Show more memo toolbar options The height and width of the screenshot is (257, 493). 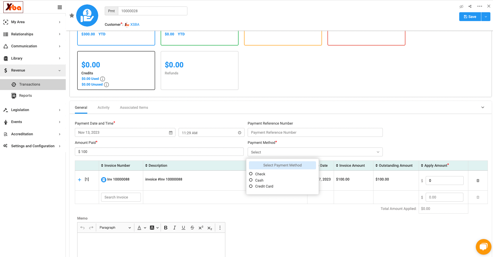pyautogui.click(x=220, y=228)
